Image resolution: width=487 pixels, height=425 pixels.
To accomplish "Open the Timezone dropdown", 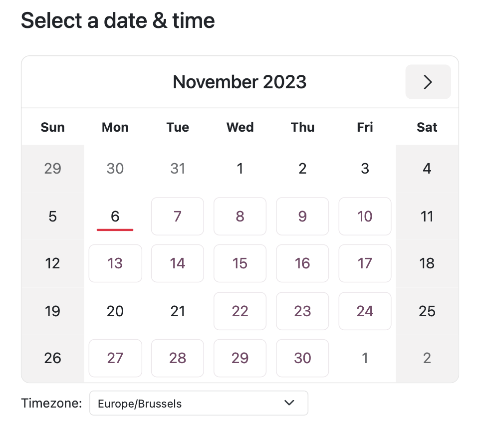I will click(x=199, y=403).
